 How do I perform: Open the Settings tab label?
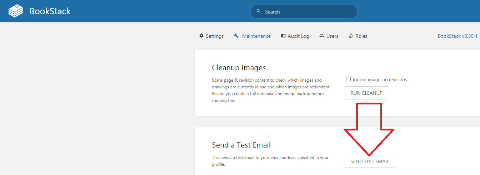click(x=215, y=36)
